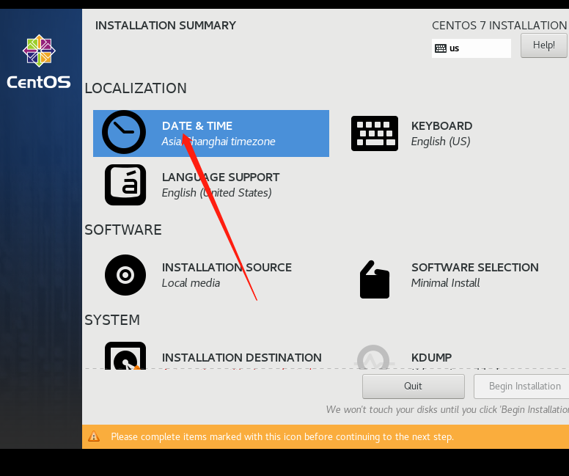Open Installation Source disc icon

tap(125, 275)
